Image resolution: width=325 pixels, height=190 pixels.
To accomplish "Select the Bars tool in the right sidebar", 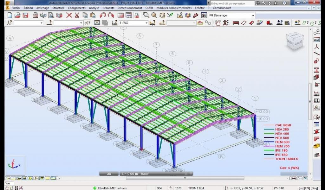I will (x=316, y=53).
